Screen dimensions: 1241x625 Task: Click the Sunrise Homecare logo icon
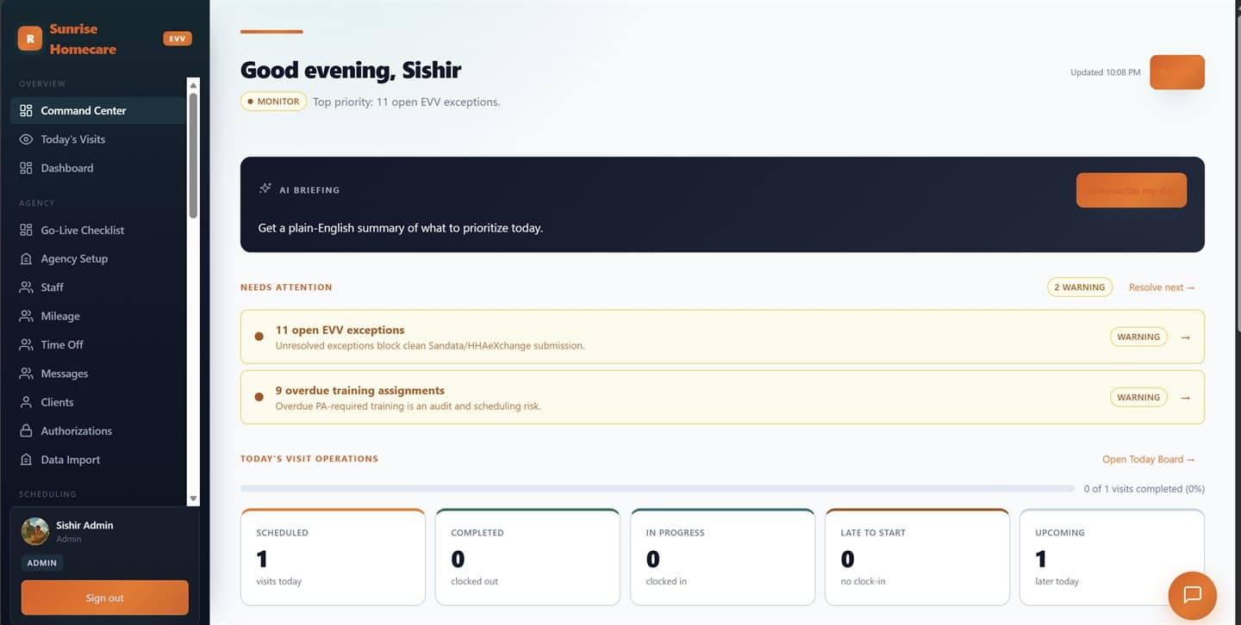point(30,39)
